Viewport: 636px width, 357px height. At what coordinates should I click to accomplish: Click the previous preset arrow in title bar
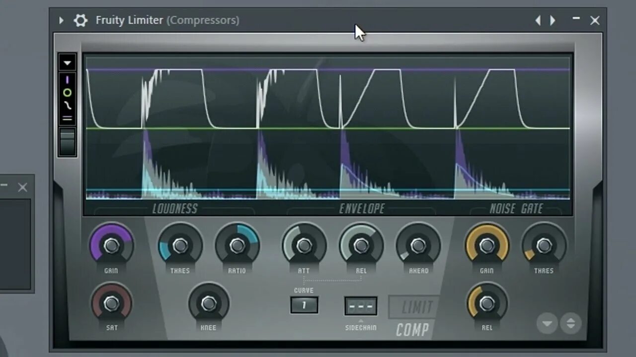pos(538,20)
